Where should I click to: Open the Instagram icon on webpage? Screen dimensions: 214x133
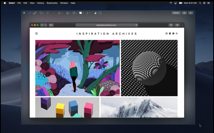pyautogui.click(x=166, y=33)
